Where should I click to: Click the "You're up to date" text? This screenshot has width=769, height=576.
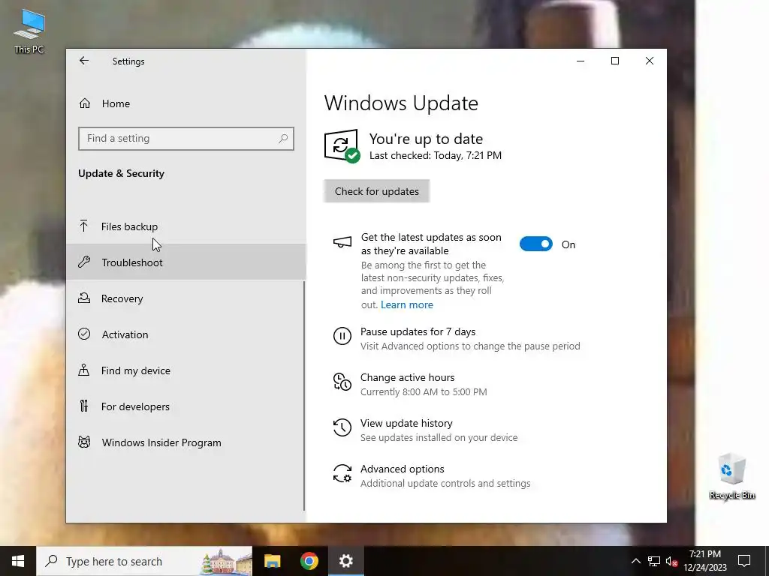pos(426,139)
